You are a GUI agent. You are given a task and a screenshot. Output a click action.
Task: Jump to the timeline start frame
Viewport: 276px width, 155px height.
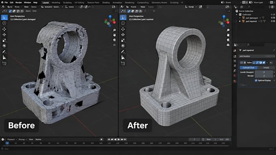coord(109,139)
